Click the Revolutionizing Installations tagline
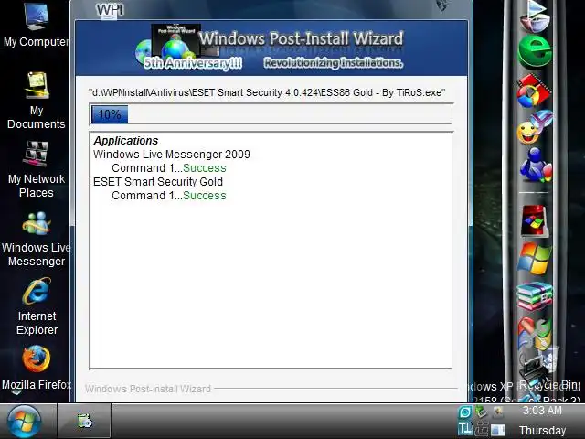The image size is (585, 439). [334, 63]
